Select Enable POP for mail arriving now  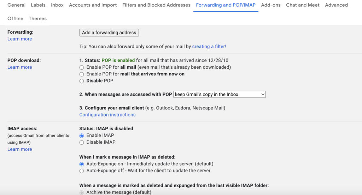[x=82, y=74]
